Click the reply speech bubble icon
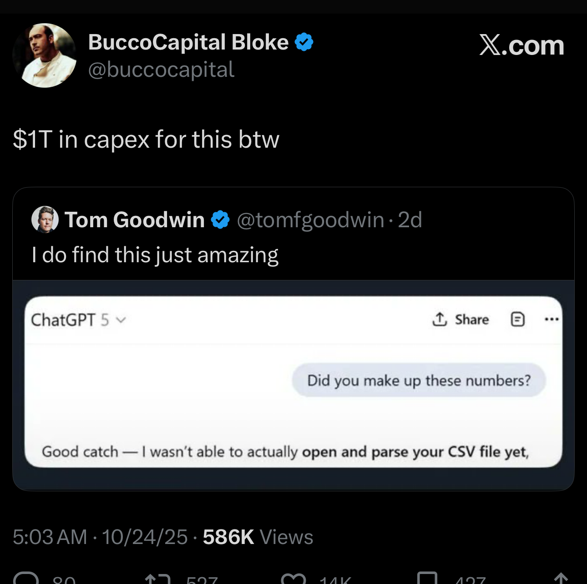 (26, 579)
